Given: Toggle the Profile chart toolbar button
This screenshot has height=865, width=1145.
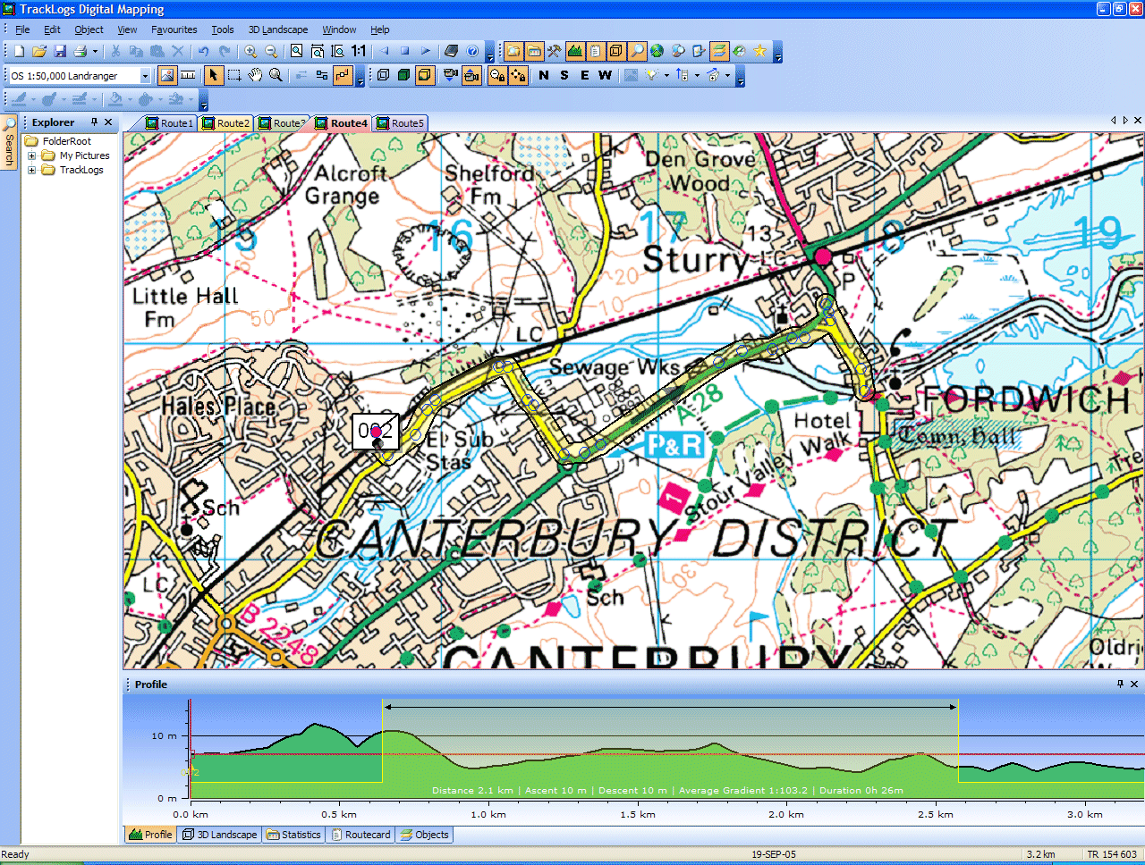Looking at the screenshot, I should [575, 51].
